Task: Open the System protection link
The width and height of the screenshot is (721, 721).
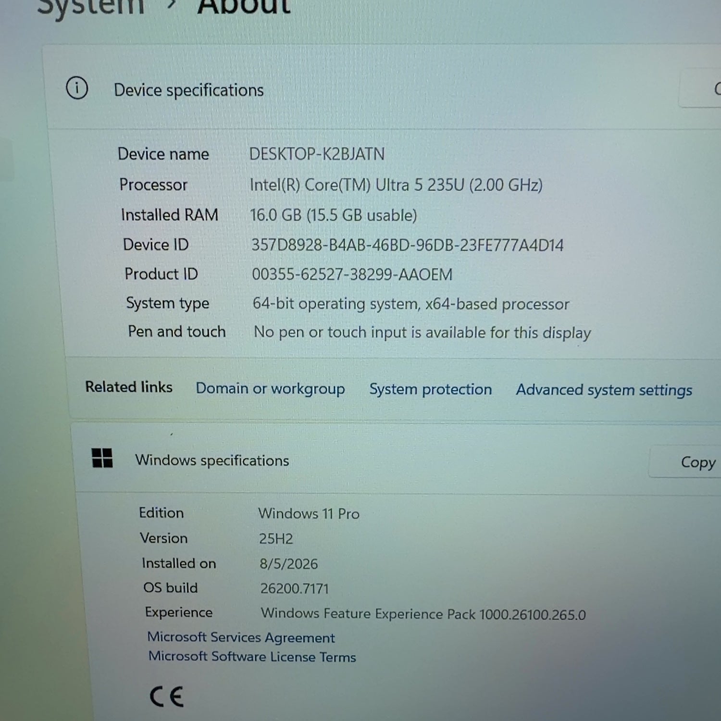Action: 431,389
